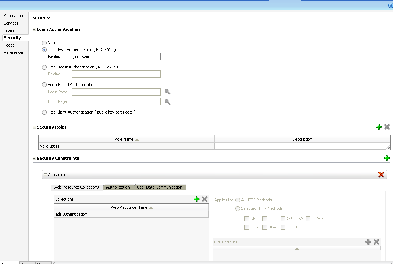Switch to Web Resource Collections tab

click(x=76, y=187)
